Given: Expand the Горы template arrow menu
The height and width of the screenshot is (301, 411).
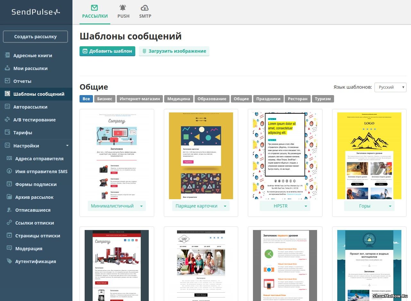Looking at the screenshot, I should point(390,206).
